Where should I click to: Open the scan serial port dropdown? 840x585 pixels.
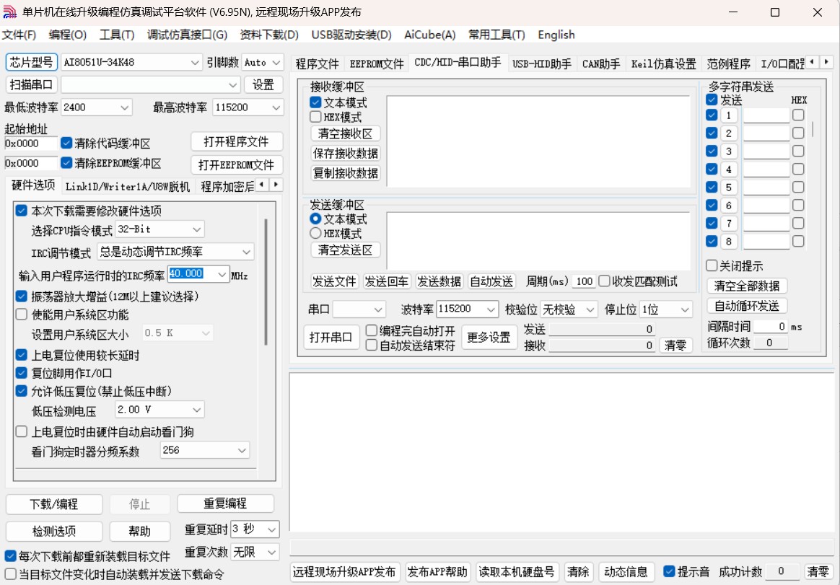tap(232, 84)
